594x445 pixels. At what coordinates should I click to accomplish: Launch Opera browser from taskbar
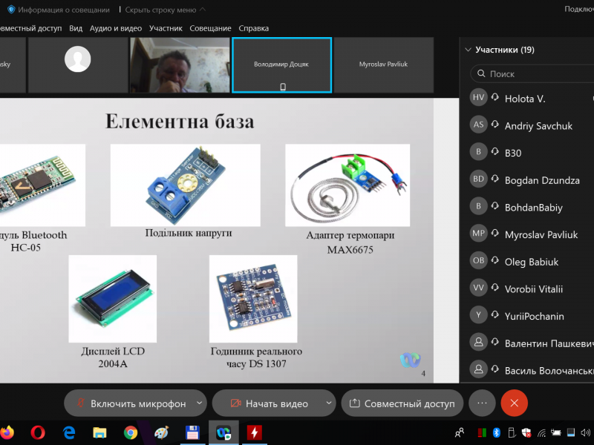click(39, 432)
